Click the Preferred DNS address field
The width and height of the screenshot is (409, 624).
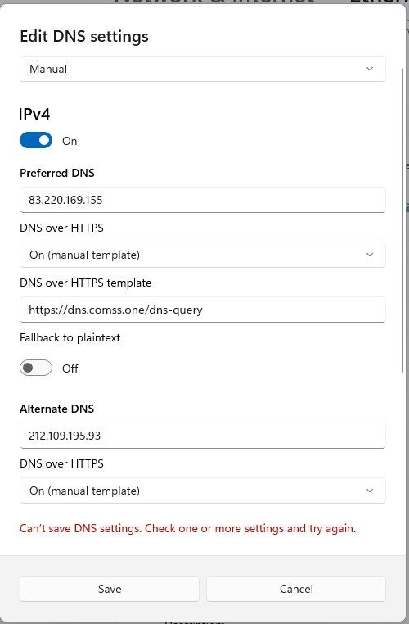[x=202, y=200]
